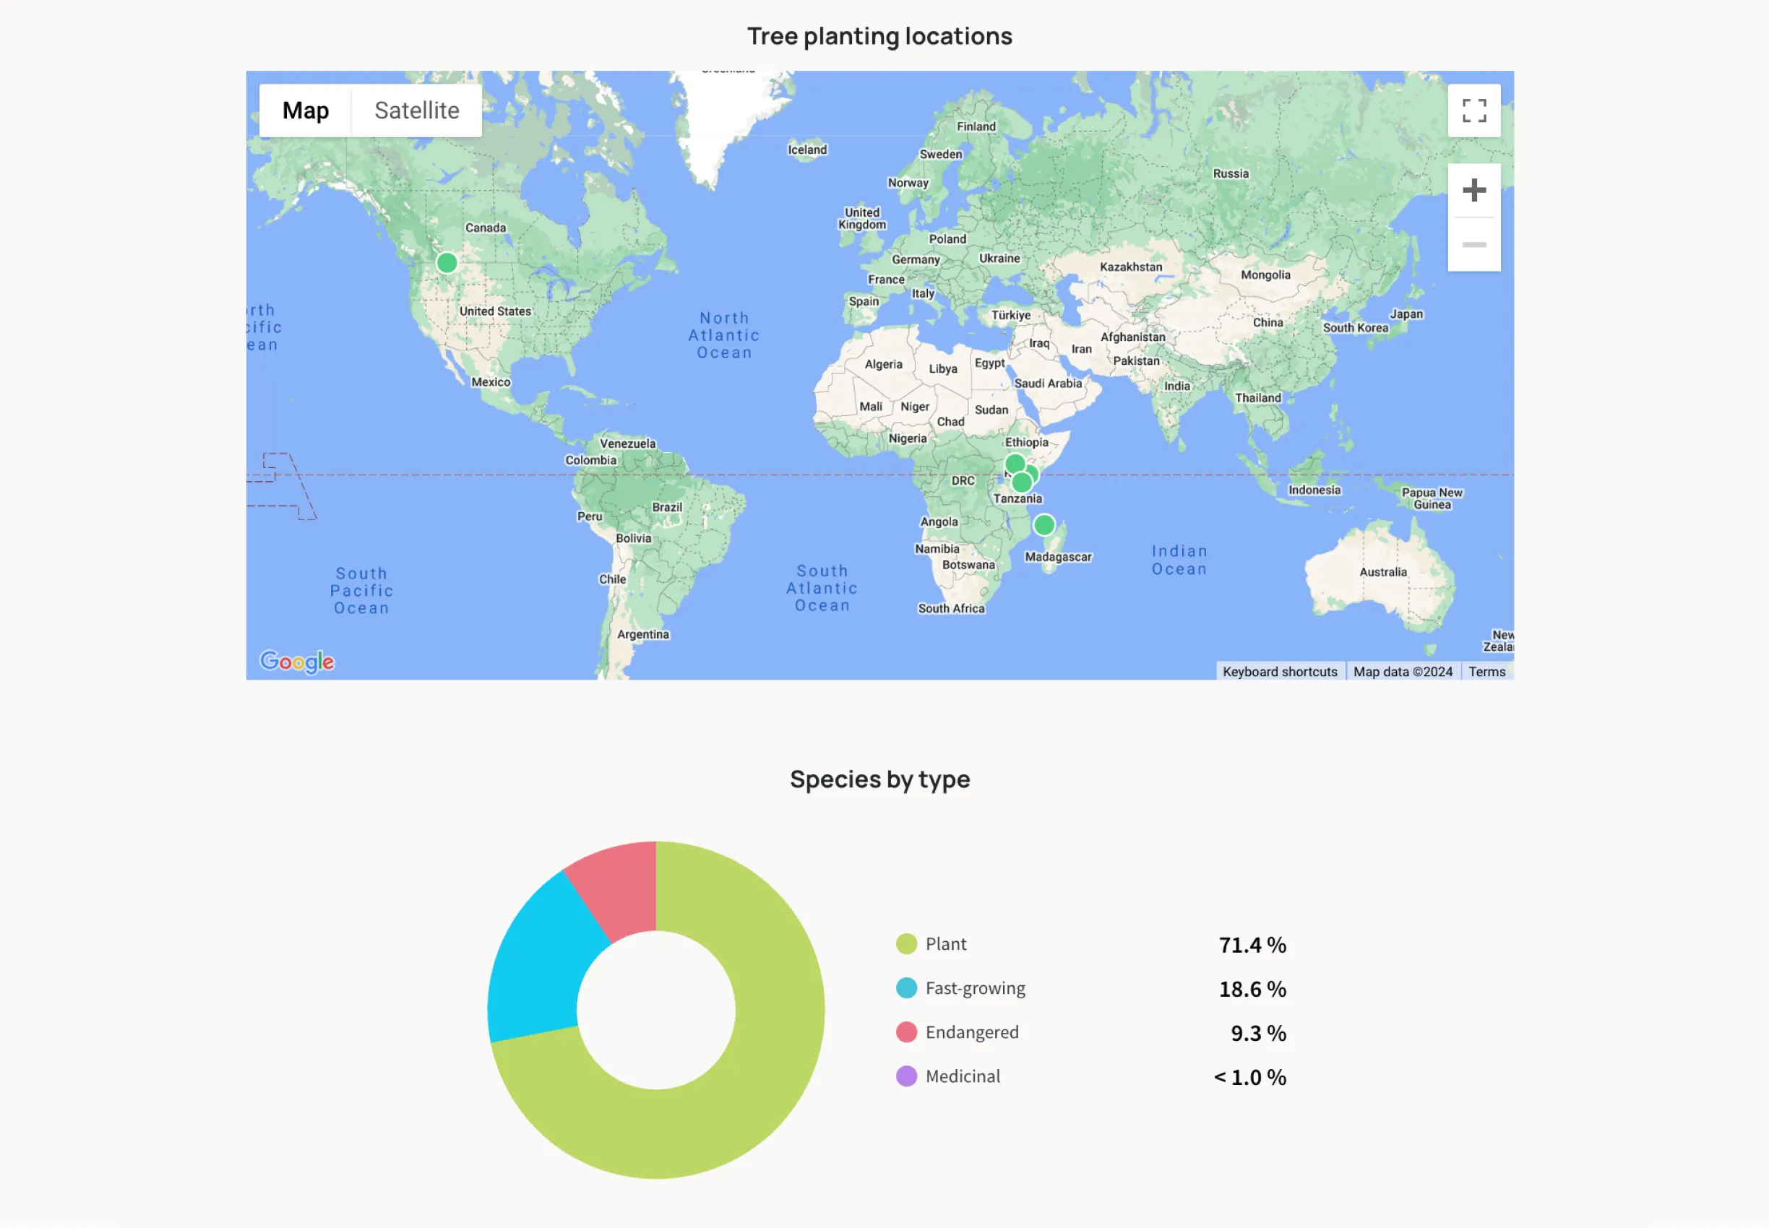Toggle Fast-growing legend item

(975, 988)
